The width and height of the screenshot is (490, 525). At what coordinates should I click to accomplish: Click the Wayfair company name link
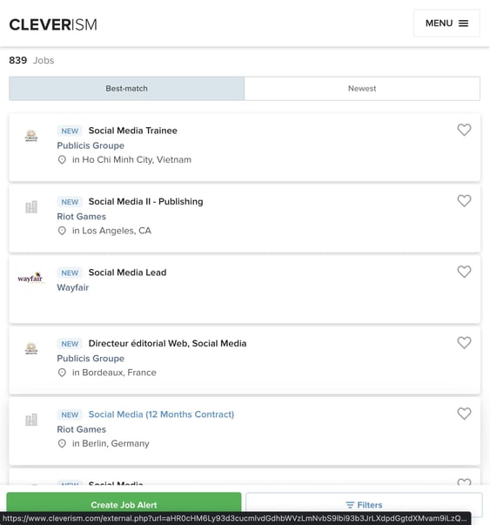[72, 287]
